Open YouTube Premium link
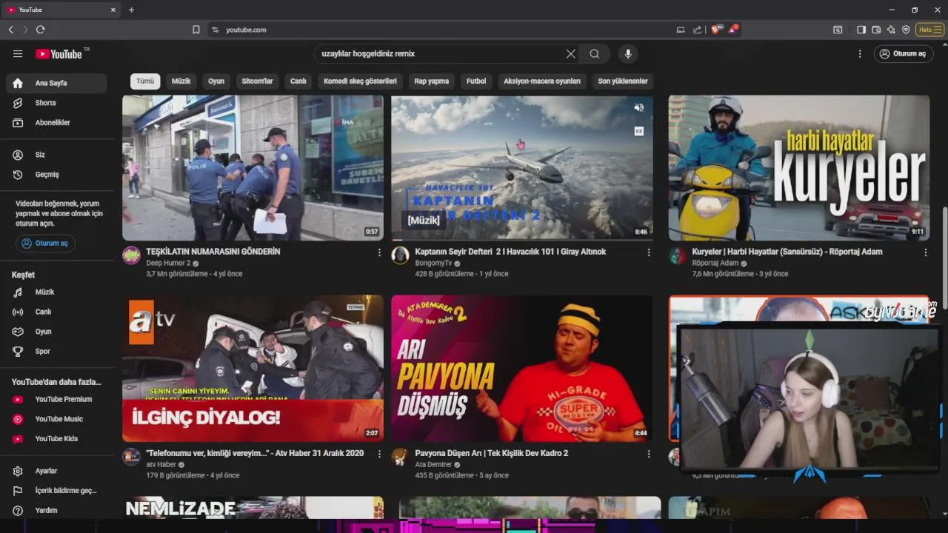This screenshot has height=533, width=948. coord(56,399)
